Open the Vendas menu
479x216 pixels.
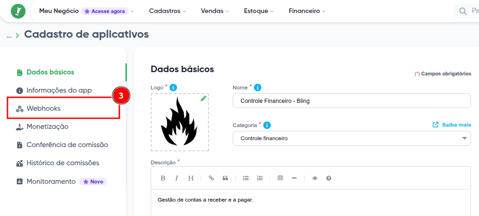tap(215, 11)
